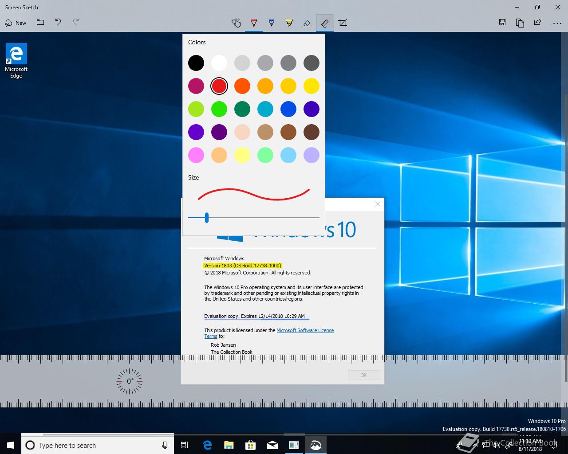Pick the peach skin-tone color swatch

click(242, 132)
